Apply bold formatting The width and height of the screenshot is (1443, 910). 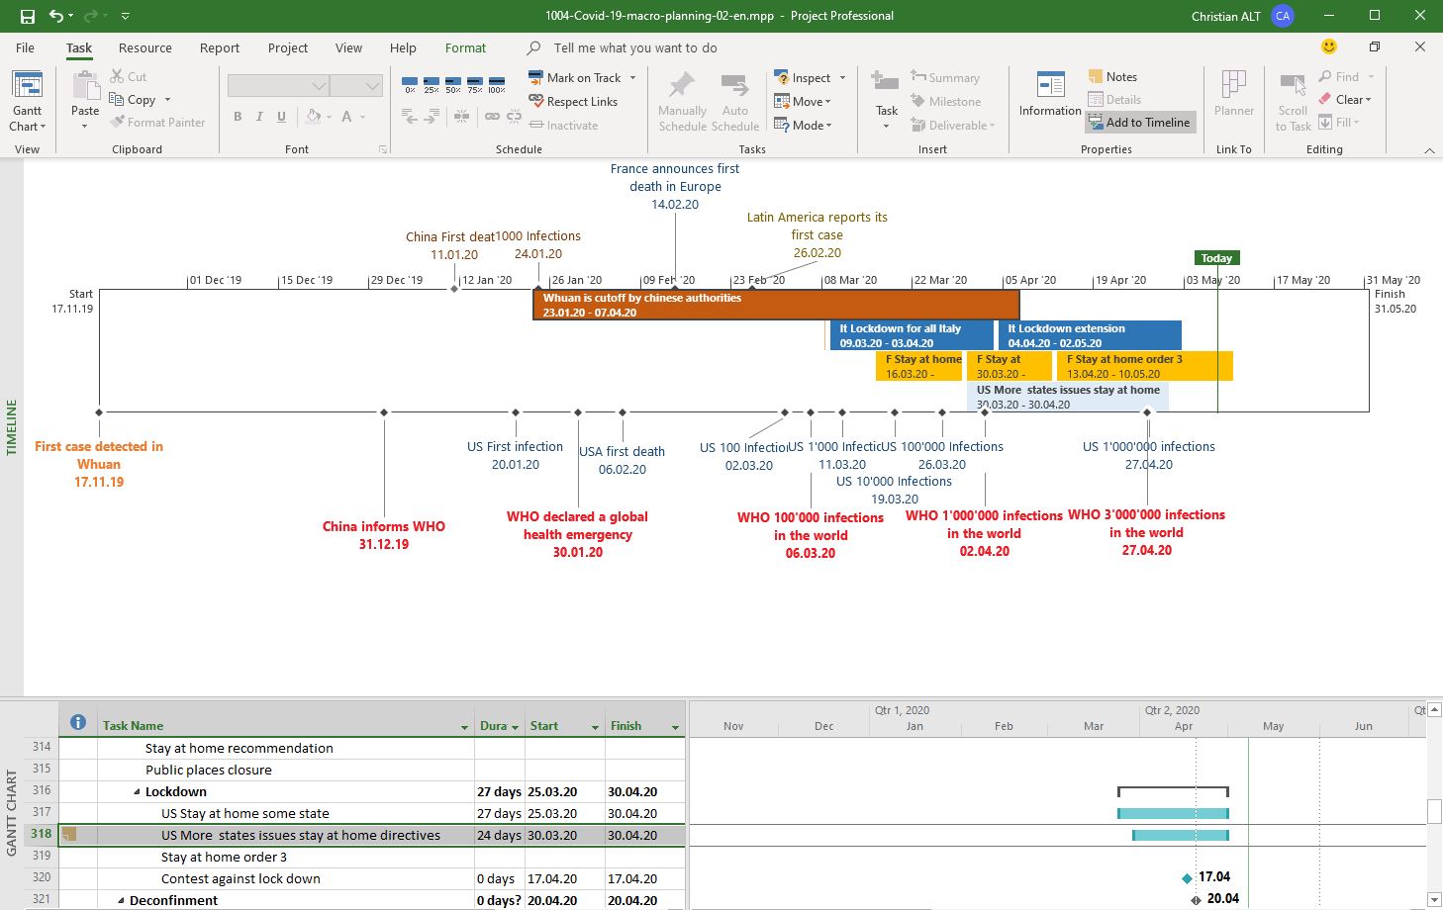pos(238,117)
